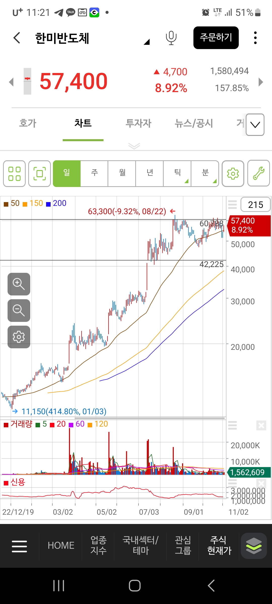Viewport: 272px width, 604px height.
Task: Tap the green layers stack icon
Action: [254, 546]
